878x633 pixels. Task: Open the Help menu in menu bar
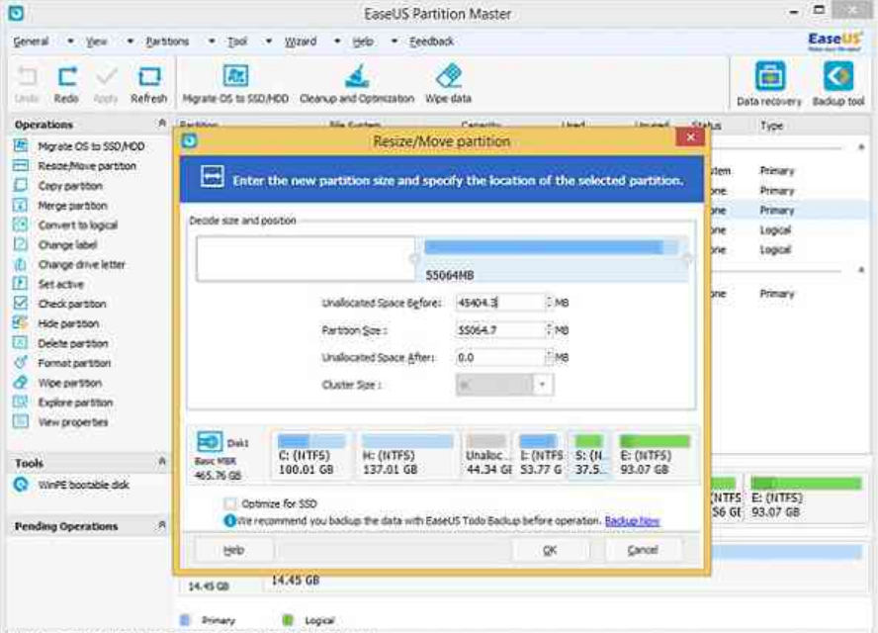(x=363, y=42)
